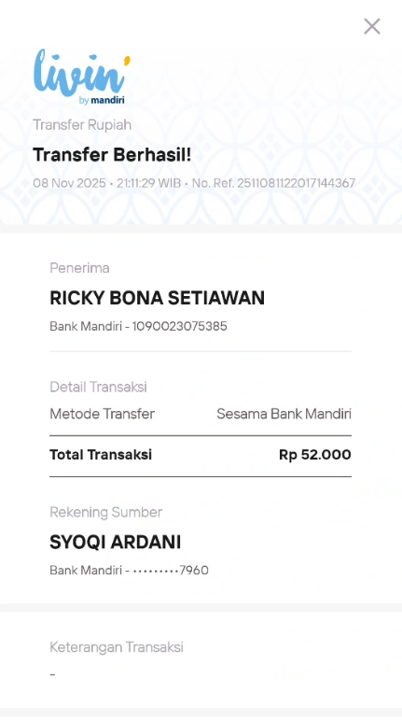Tap the transaction date 08 Nov 2025
This screenshot has height=721, width=402.
[x=69, y=183]
